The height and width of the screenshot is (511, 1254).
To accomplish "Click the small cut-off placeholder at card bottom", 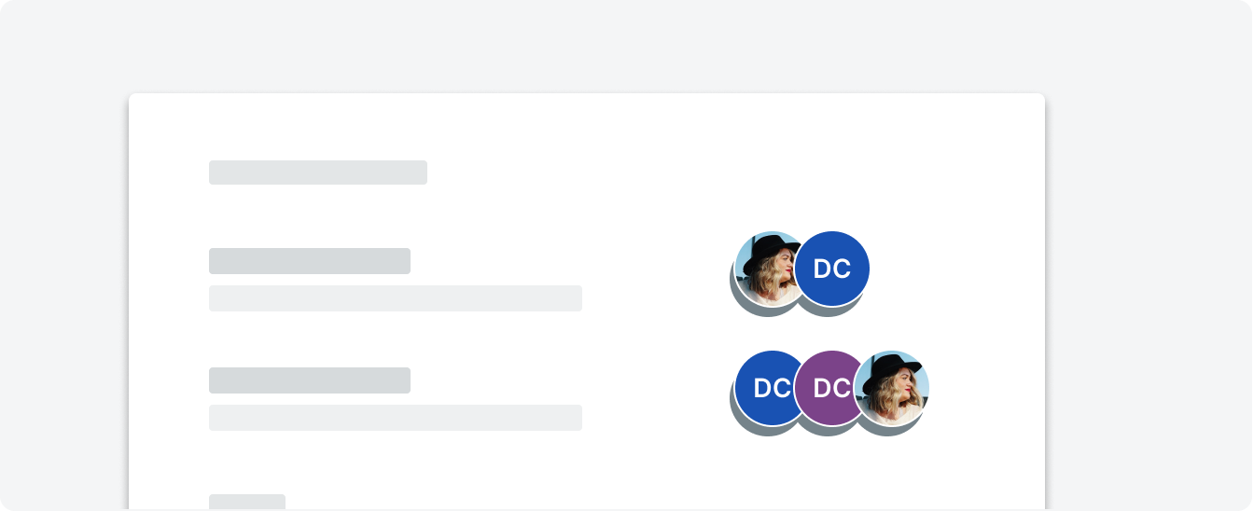I will click(x=247, y=502).
